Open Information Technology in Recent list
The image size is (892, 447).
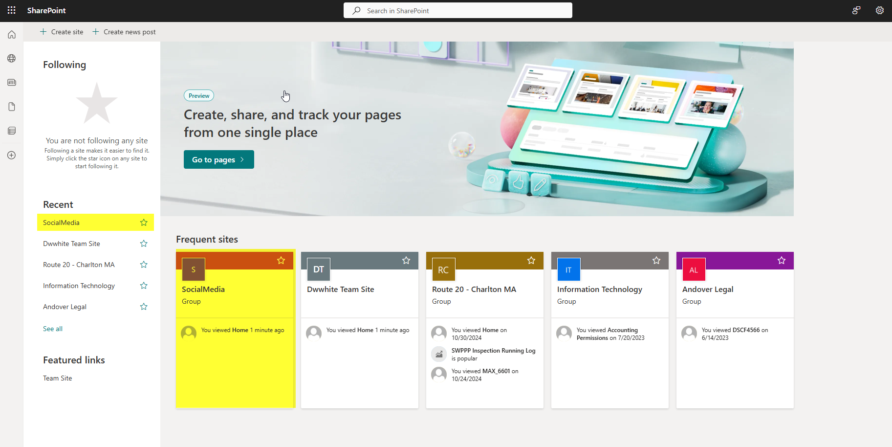[x=79, y=286]
